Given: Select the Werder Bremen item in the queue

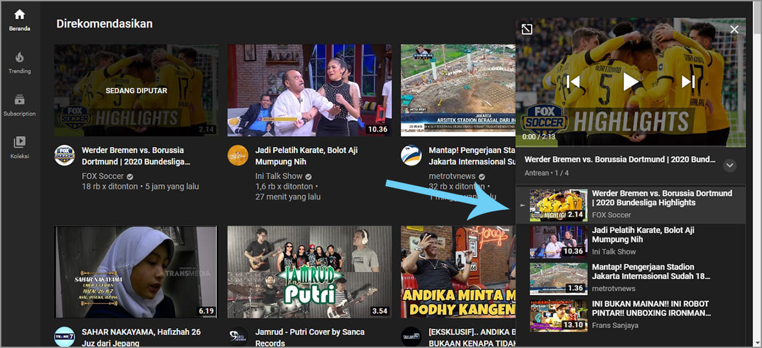Looking at the screenshot, I should [631, 205].
